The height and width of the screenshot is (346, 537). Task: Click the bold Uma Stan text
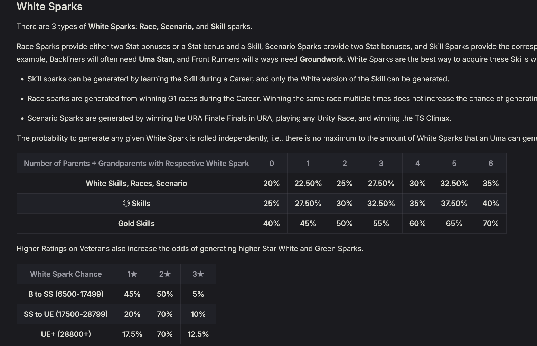156,59
